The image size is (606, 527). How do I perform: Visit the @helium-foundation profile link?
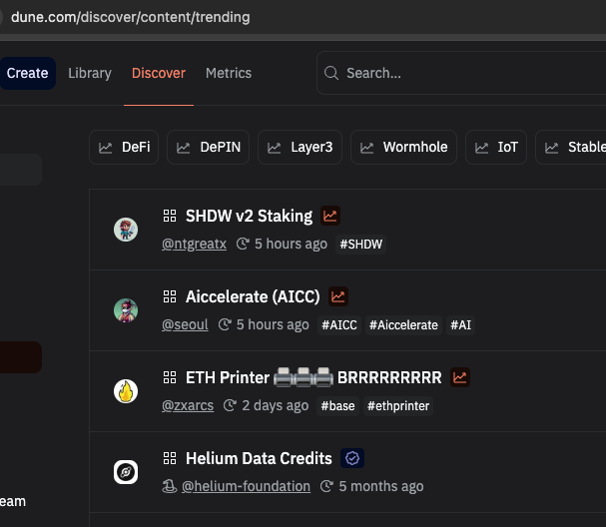[246, 486]
